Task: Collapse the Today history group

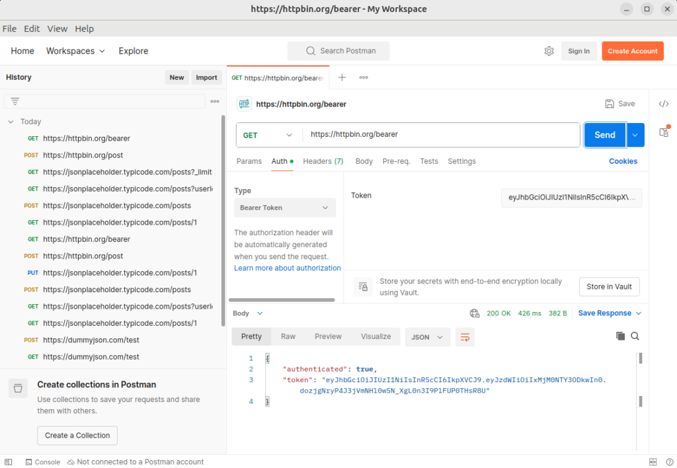Action: tap(11, 122)
